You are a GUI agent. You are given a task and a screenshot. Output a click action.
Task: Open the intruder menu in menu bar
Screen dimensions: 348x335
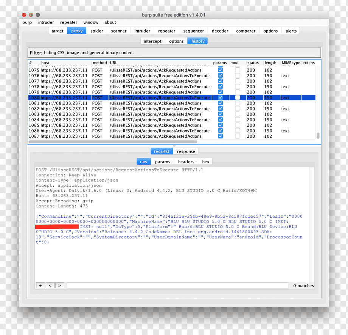[x=46, y=22]
